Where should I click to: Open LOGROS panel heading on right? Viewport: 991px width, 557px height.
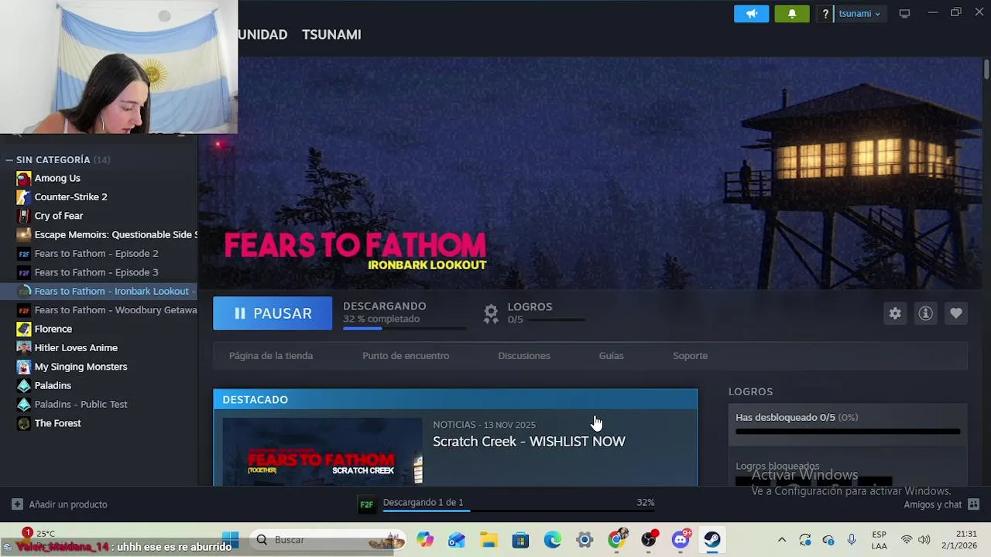coord(750,391)
